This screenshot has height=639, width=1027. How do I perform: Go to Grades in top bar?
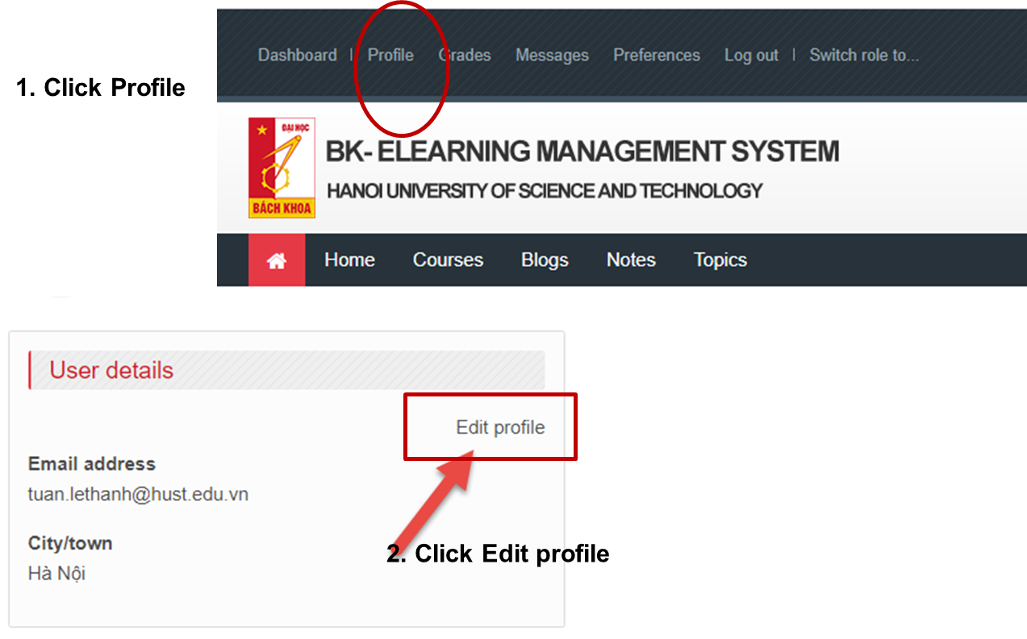(x=465, y=56)
